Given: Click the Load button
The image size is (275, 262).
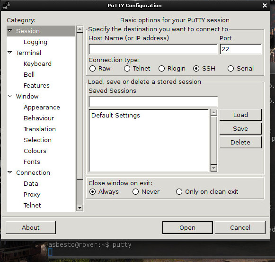Looking at the screenshot, I should click(240, 115).
